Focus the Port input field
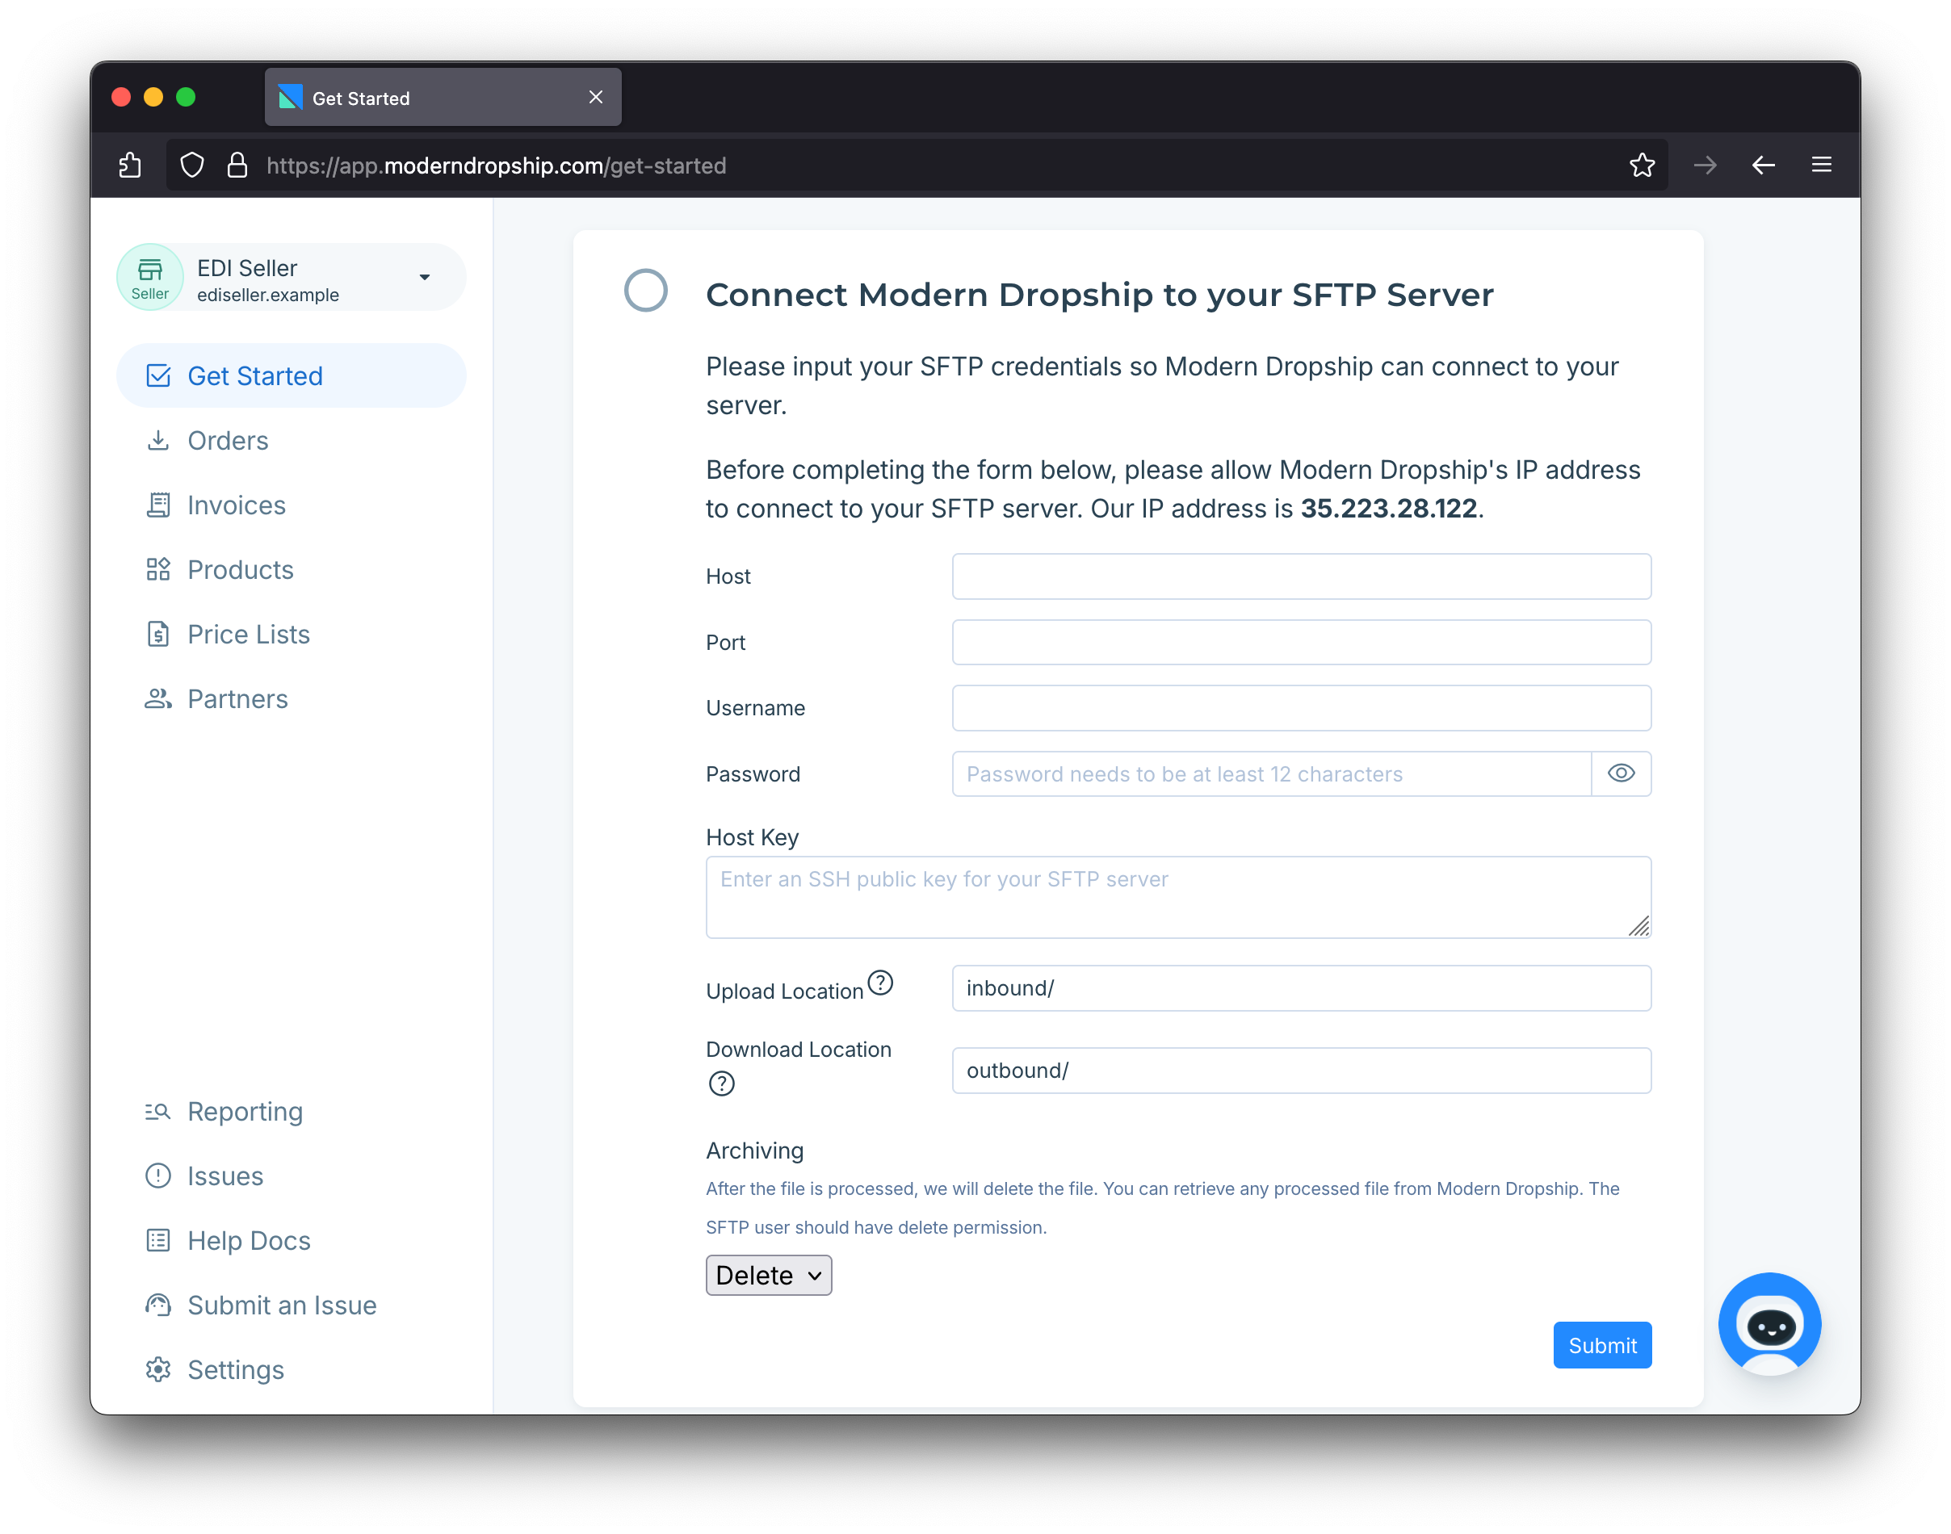 pyautogui.click(x=1302, y=643)
